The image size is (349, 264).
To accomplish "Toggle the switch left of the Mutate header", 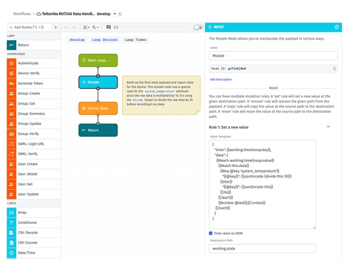I will pos(198,27).
